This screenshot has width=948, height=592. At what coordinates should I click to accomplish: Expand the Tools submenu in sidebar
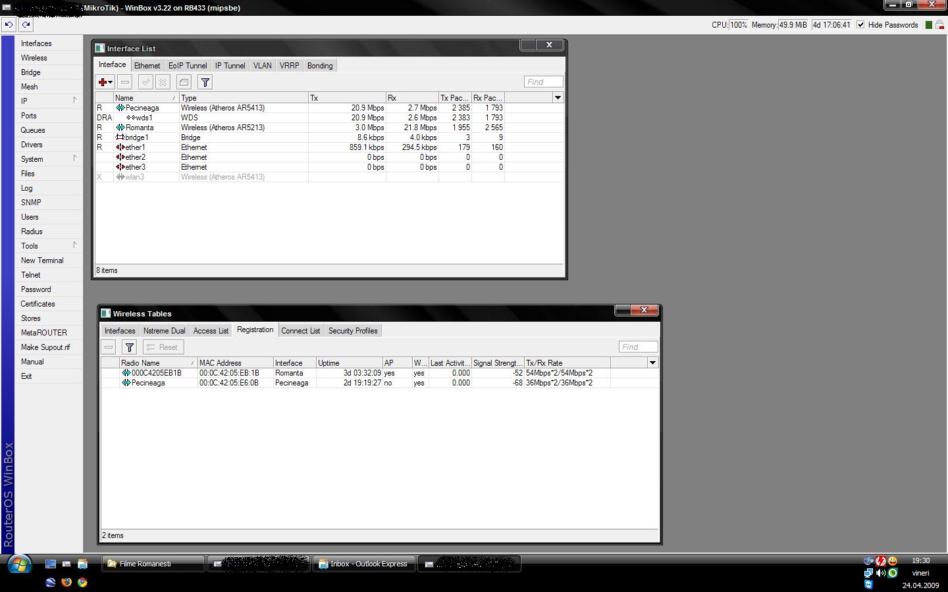tap(75, 245)
